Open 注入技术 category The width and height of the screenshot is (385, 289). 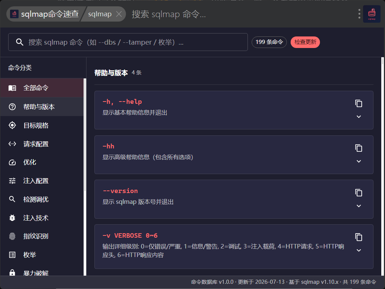tap(42, 218)
